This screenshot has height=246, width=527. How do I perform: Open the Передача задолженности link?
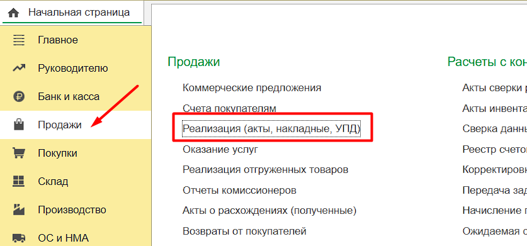495,191
